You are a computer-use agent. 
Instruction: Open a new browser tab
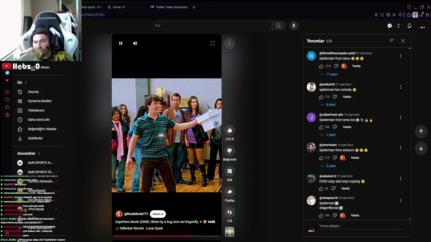tap(194, 7)
